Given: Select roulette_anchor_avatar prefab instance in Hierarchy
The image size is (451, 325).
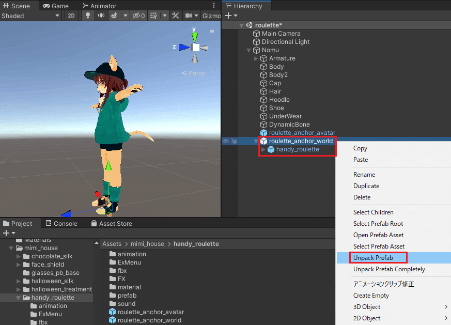Looking at the screenshot, I should (x=302, y=133).
